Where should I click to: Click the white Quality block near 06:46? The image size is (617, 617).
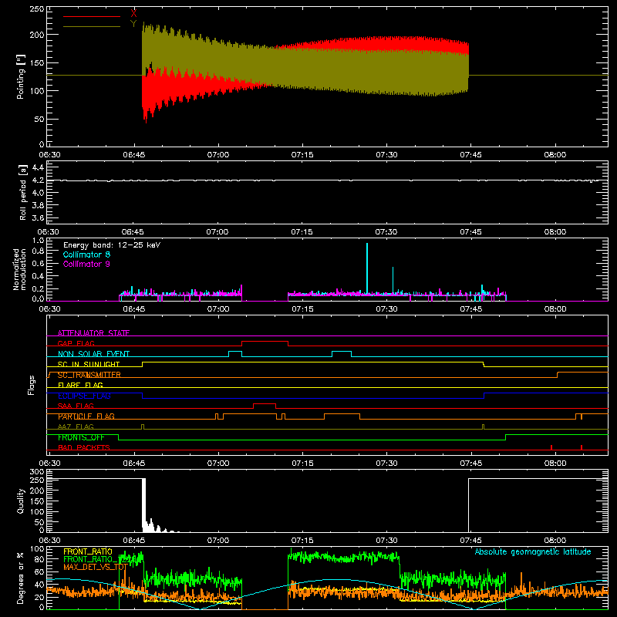pos(143,505)
